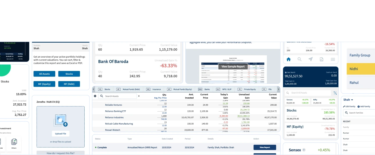Click the magnifier icon in Search Assets box
Viewport: 375px width, 155px height.
tap(101, 96)
